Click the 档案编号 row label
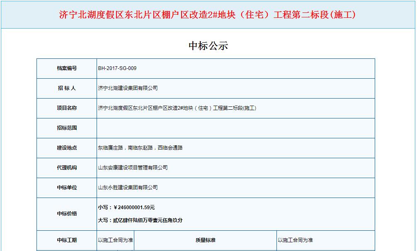 [x=68, y=68]
